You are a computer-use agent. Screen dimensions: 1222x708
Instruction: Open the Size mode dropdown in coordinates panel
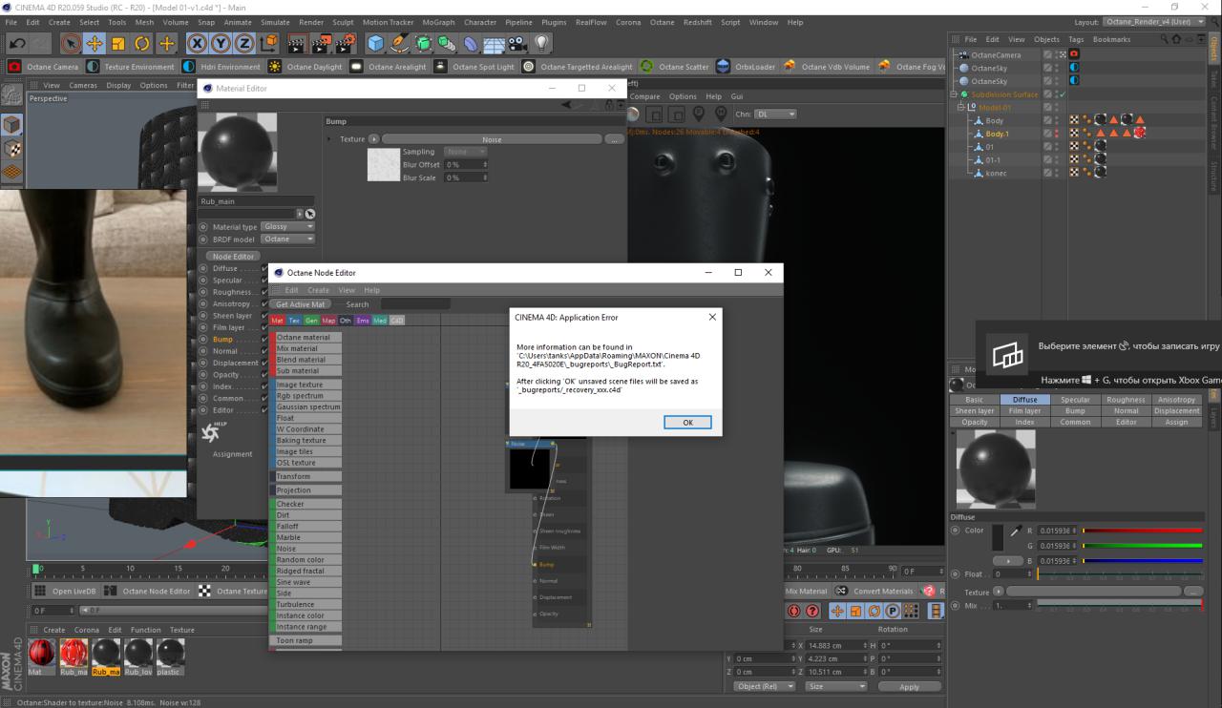[x=836, y=686]
